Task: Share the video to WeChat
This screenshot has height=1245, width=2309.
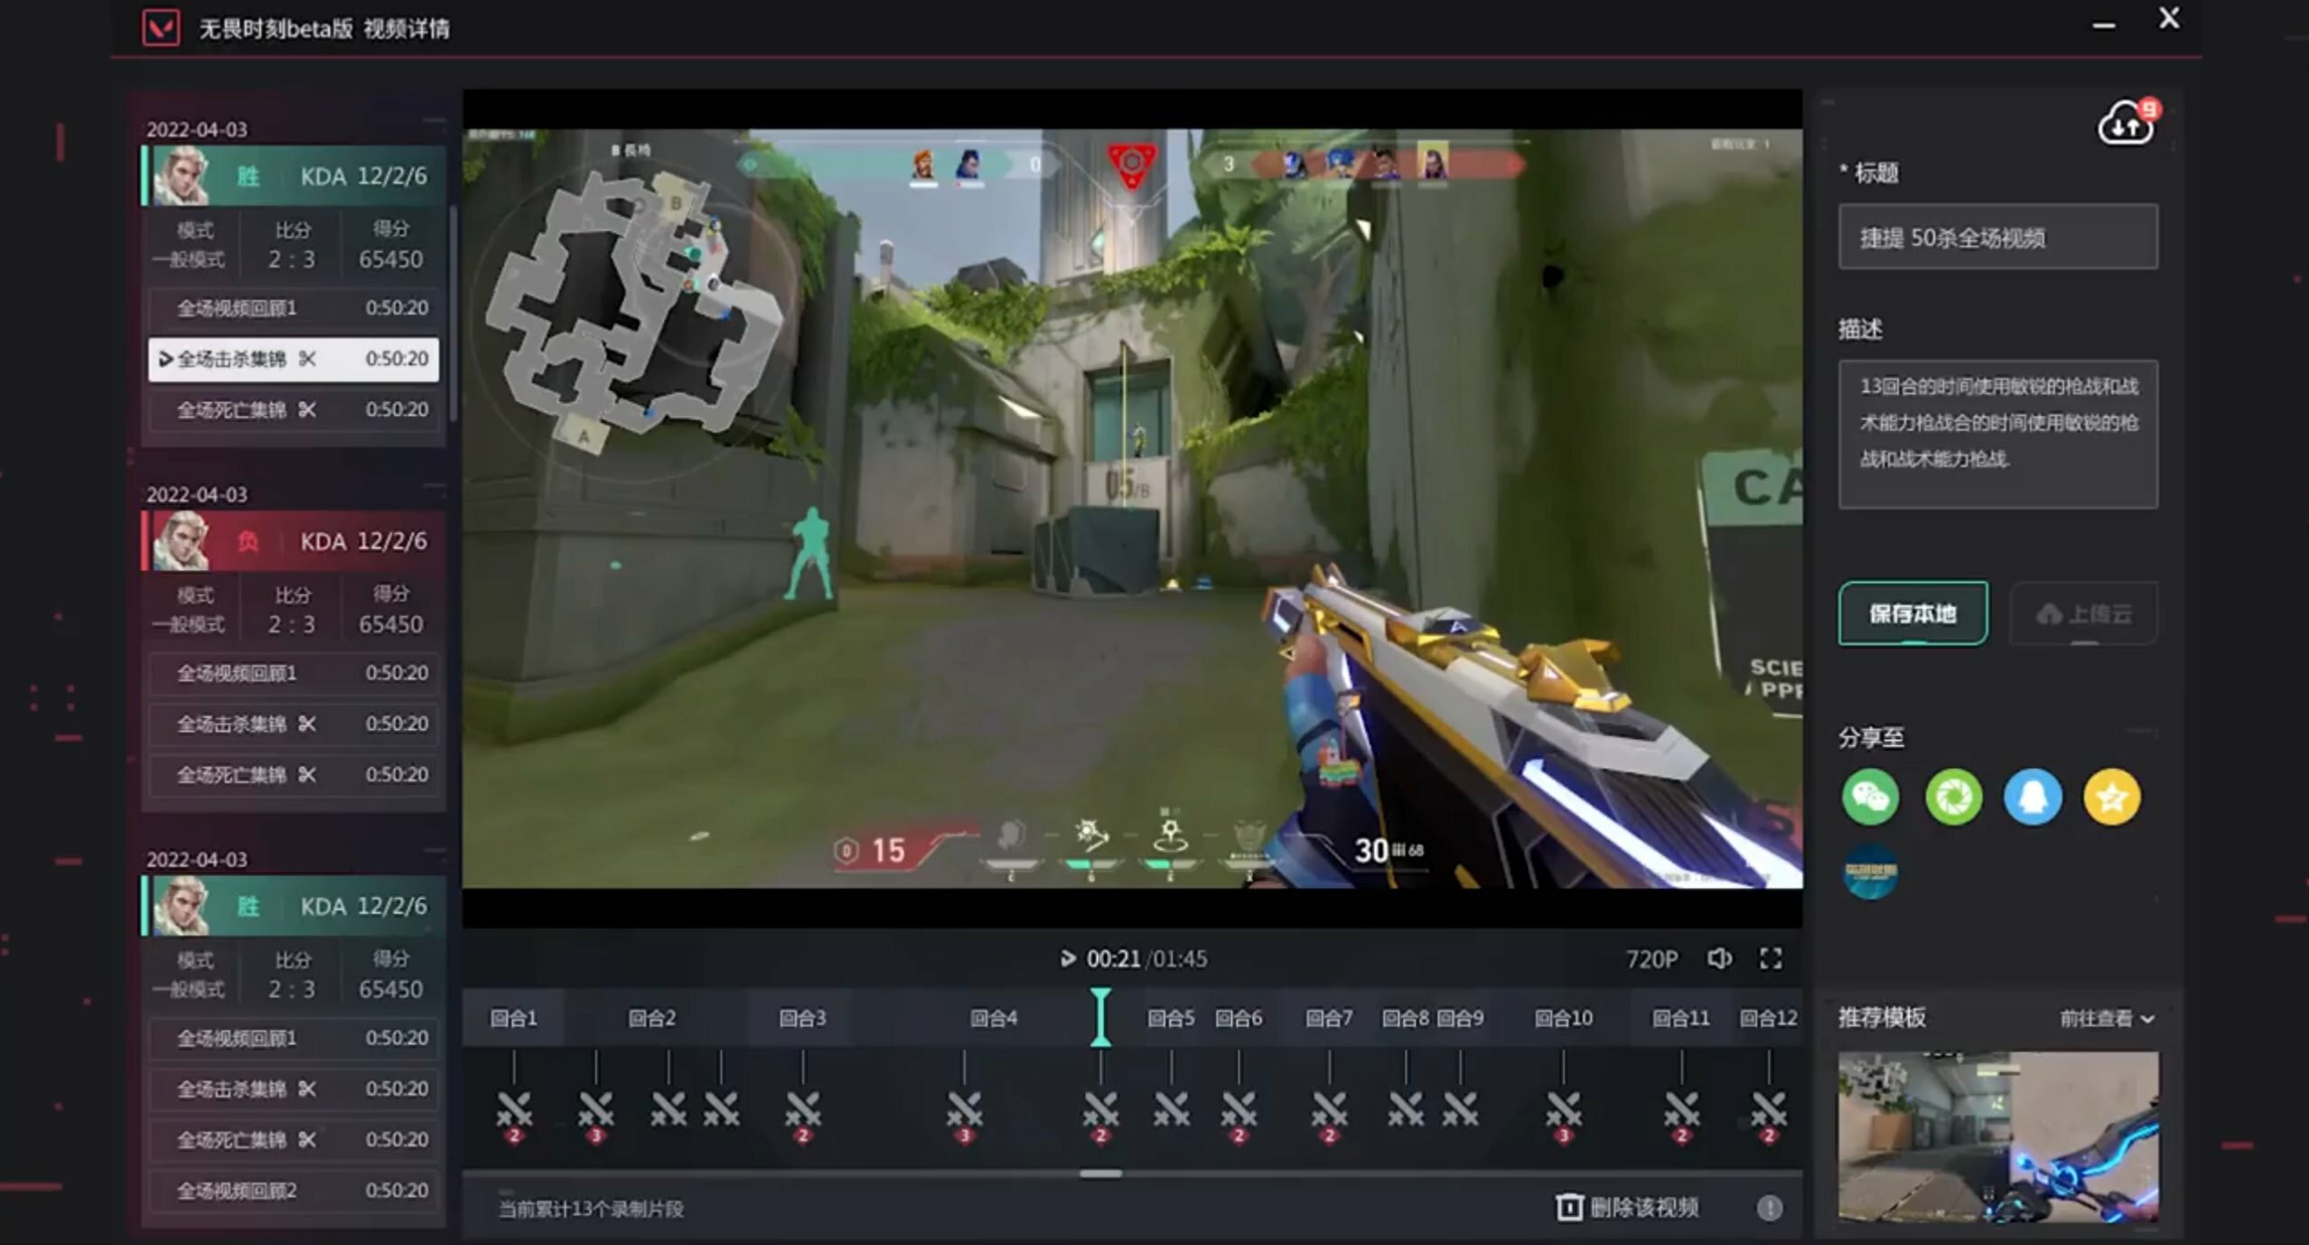Action: (x=1870, y=797)
